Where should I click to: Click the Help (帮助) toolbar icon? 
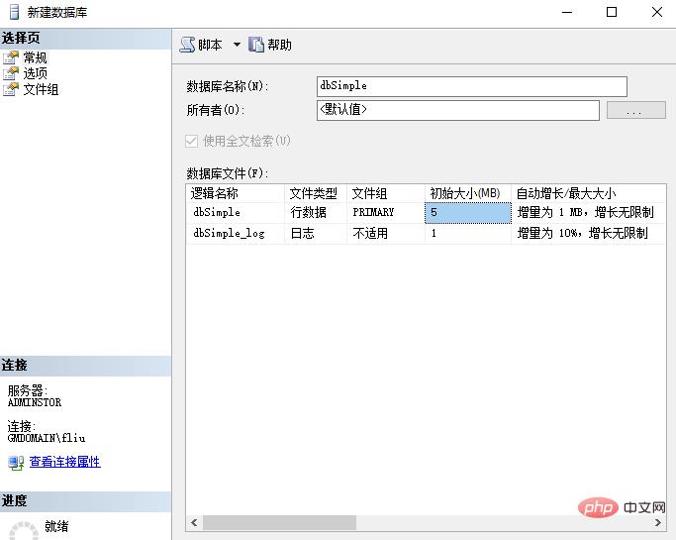tap(256, 45)
